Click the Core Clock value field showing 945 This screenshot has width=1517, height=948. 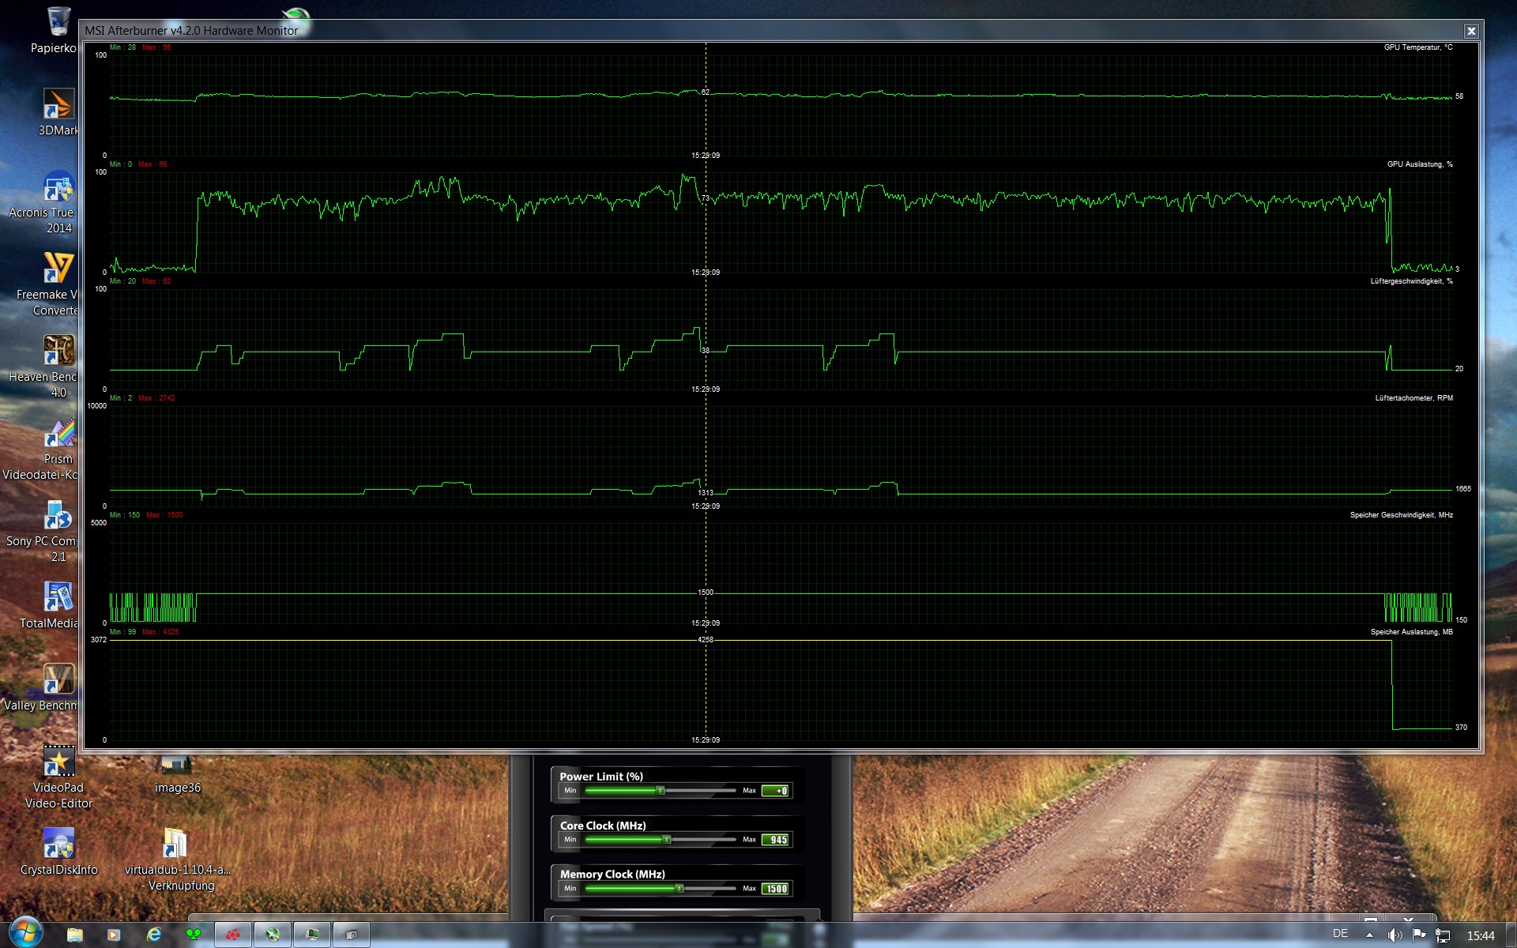point(775,840)
